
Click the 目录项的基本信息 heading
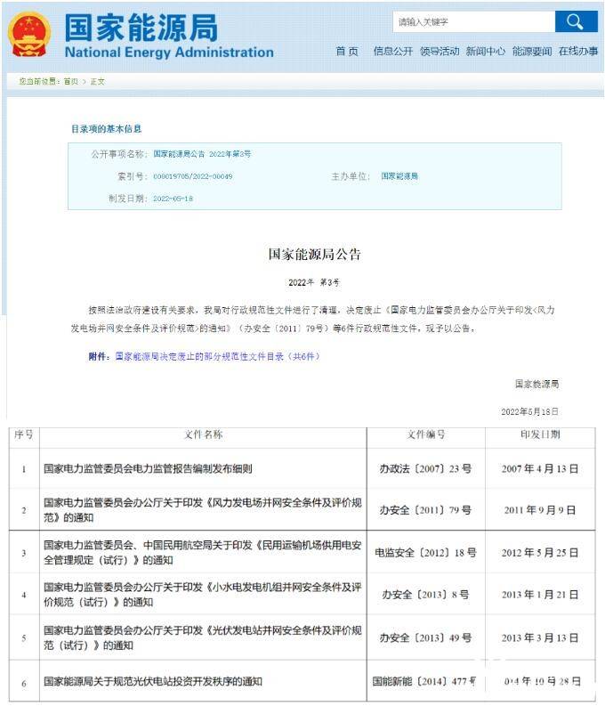[x=107, y=129]
